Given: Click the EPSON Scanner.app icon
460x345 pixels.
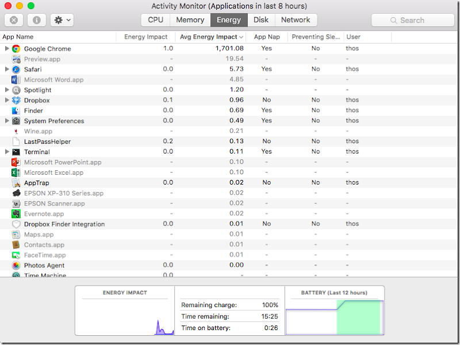Looking at the screenshot, I should tap(16, 204).
